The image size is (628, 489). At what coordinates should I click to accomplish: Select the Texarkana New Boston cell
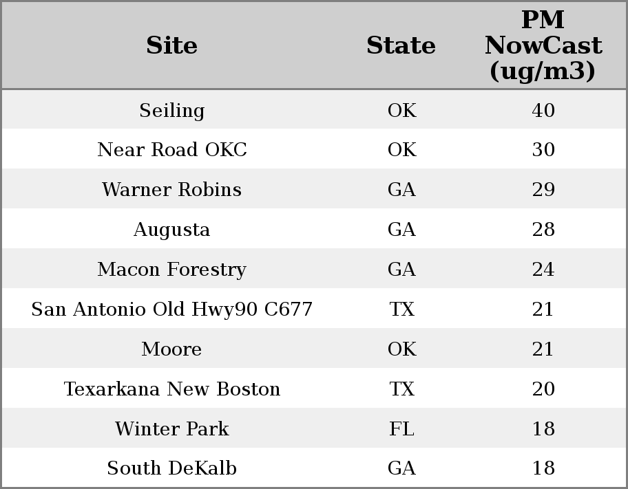171,389
